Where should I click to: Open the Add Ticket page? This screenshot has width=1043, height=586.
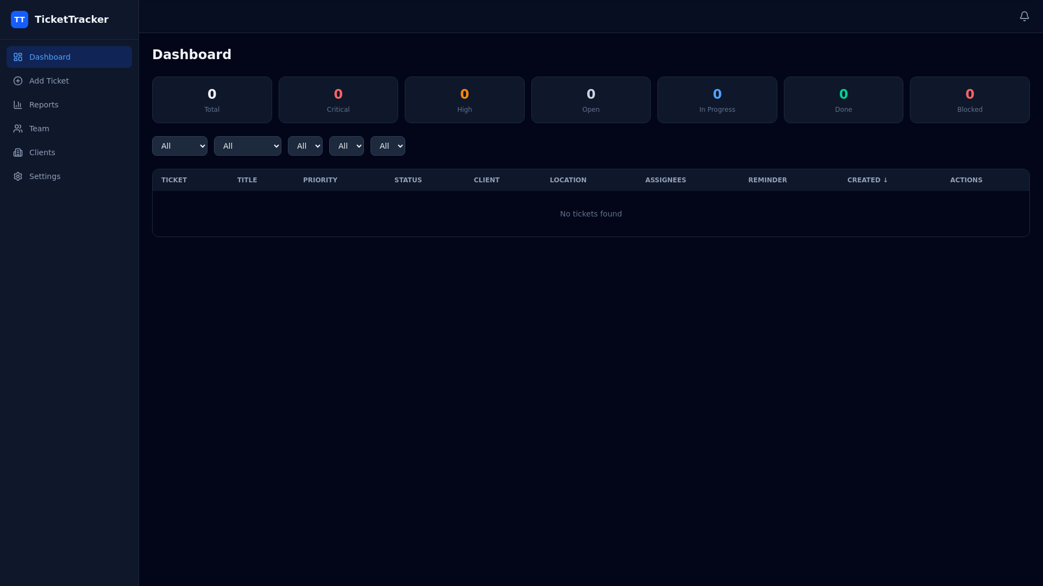(69, 81)
